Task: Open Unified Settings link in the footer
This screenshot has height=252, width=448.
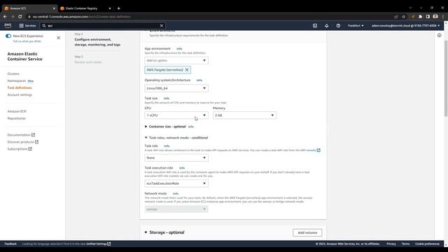Action: (x=98, y=244)
